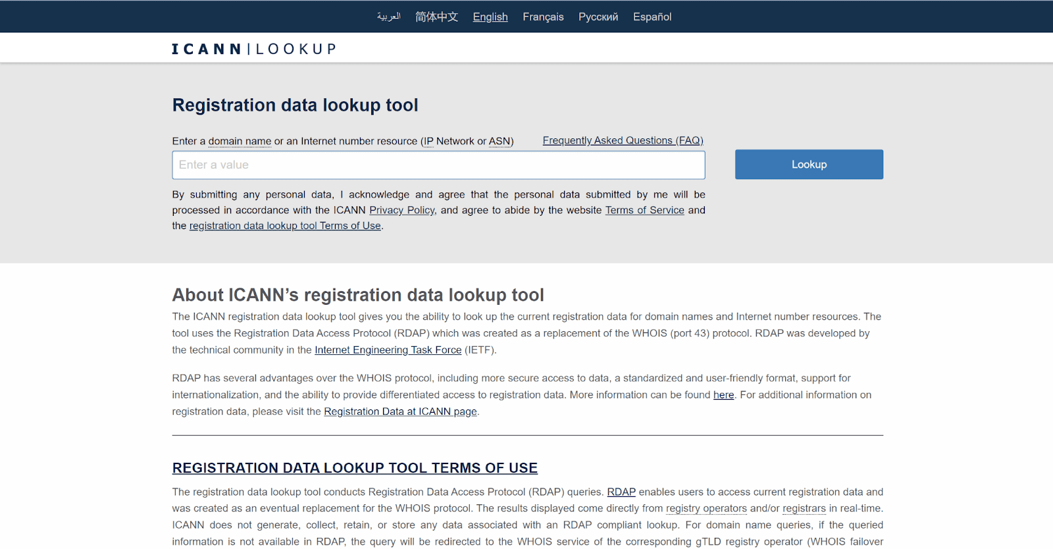Open the ICANN Privacy Policy link
Screen dimensions: 1053x549
(401, 210)
